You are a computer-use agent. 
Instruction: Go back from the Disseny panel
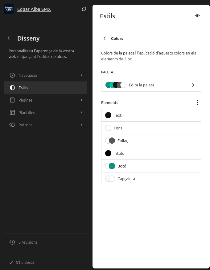coord(9,38)
